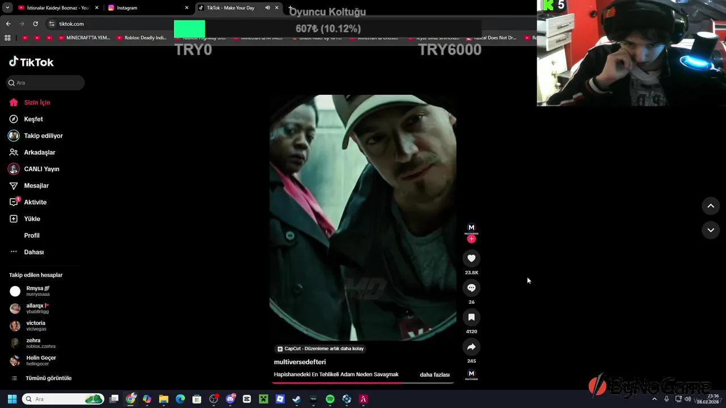Go to next video with down arrow

(711, 230)
